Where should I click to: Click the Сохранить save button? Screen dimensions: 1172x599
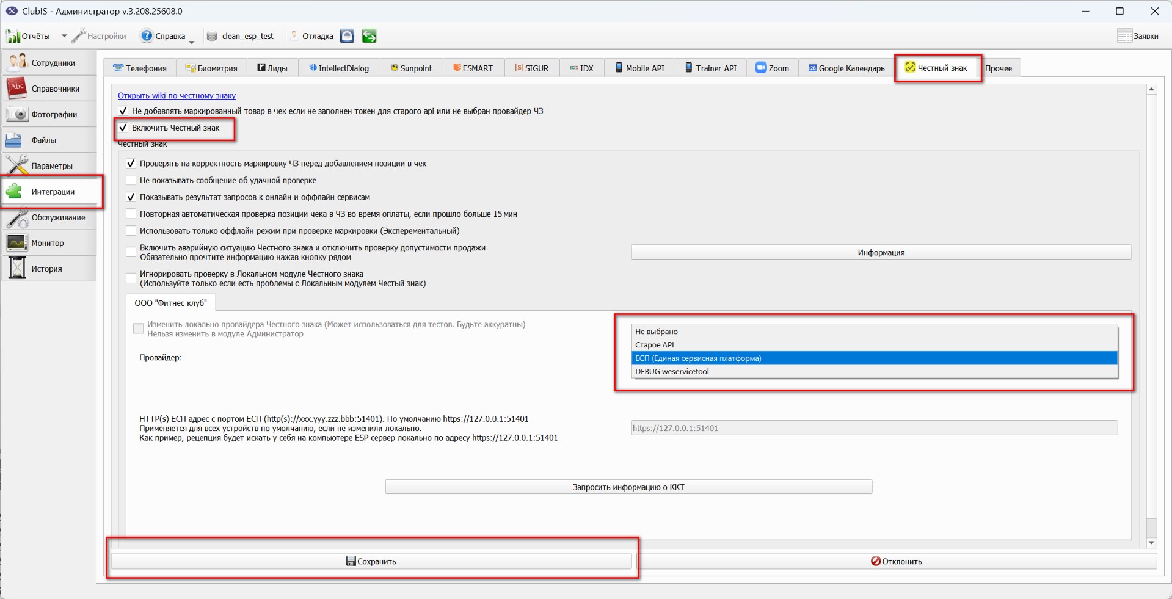[x=371, y=561]
